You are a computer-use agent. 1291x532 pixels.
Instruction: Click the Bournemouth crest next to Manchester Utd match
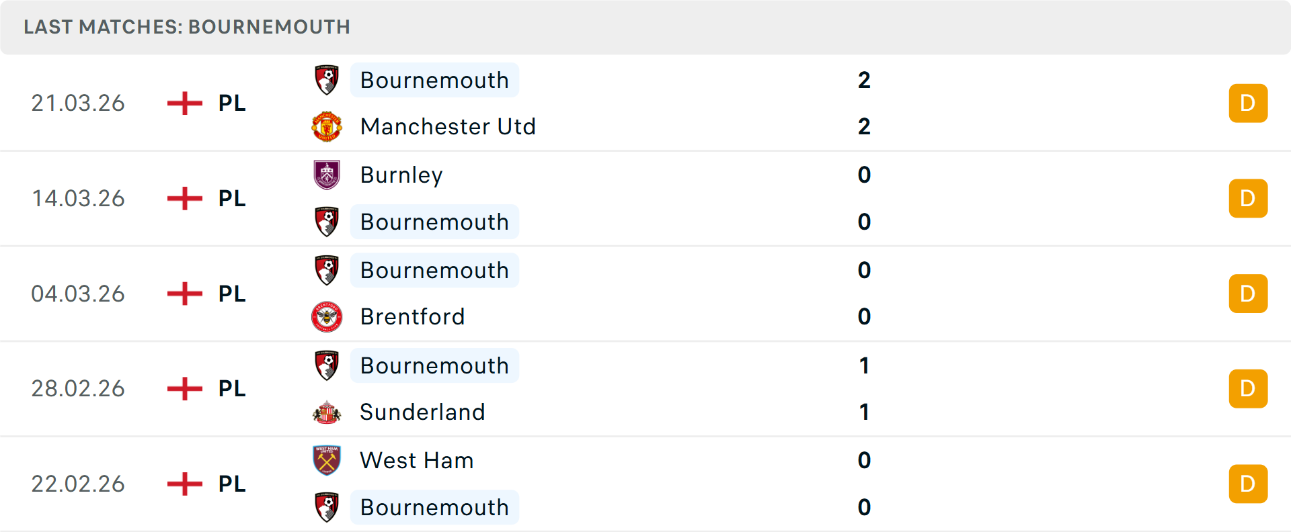click(x=327, y=79)
